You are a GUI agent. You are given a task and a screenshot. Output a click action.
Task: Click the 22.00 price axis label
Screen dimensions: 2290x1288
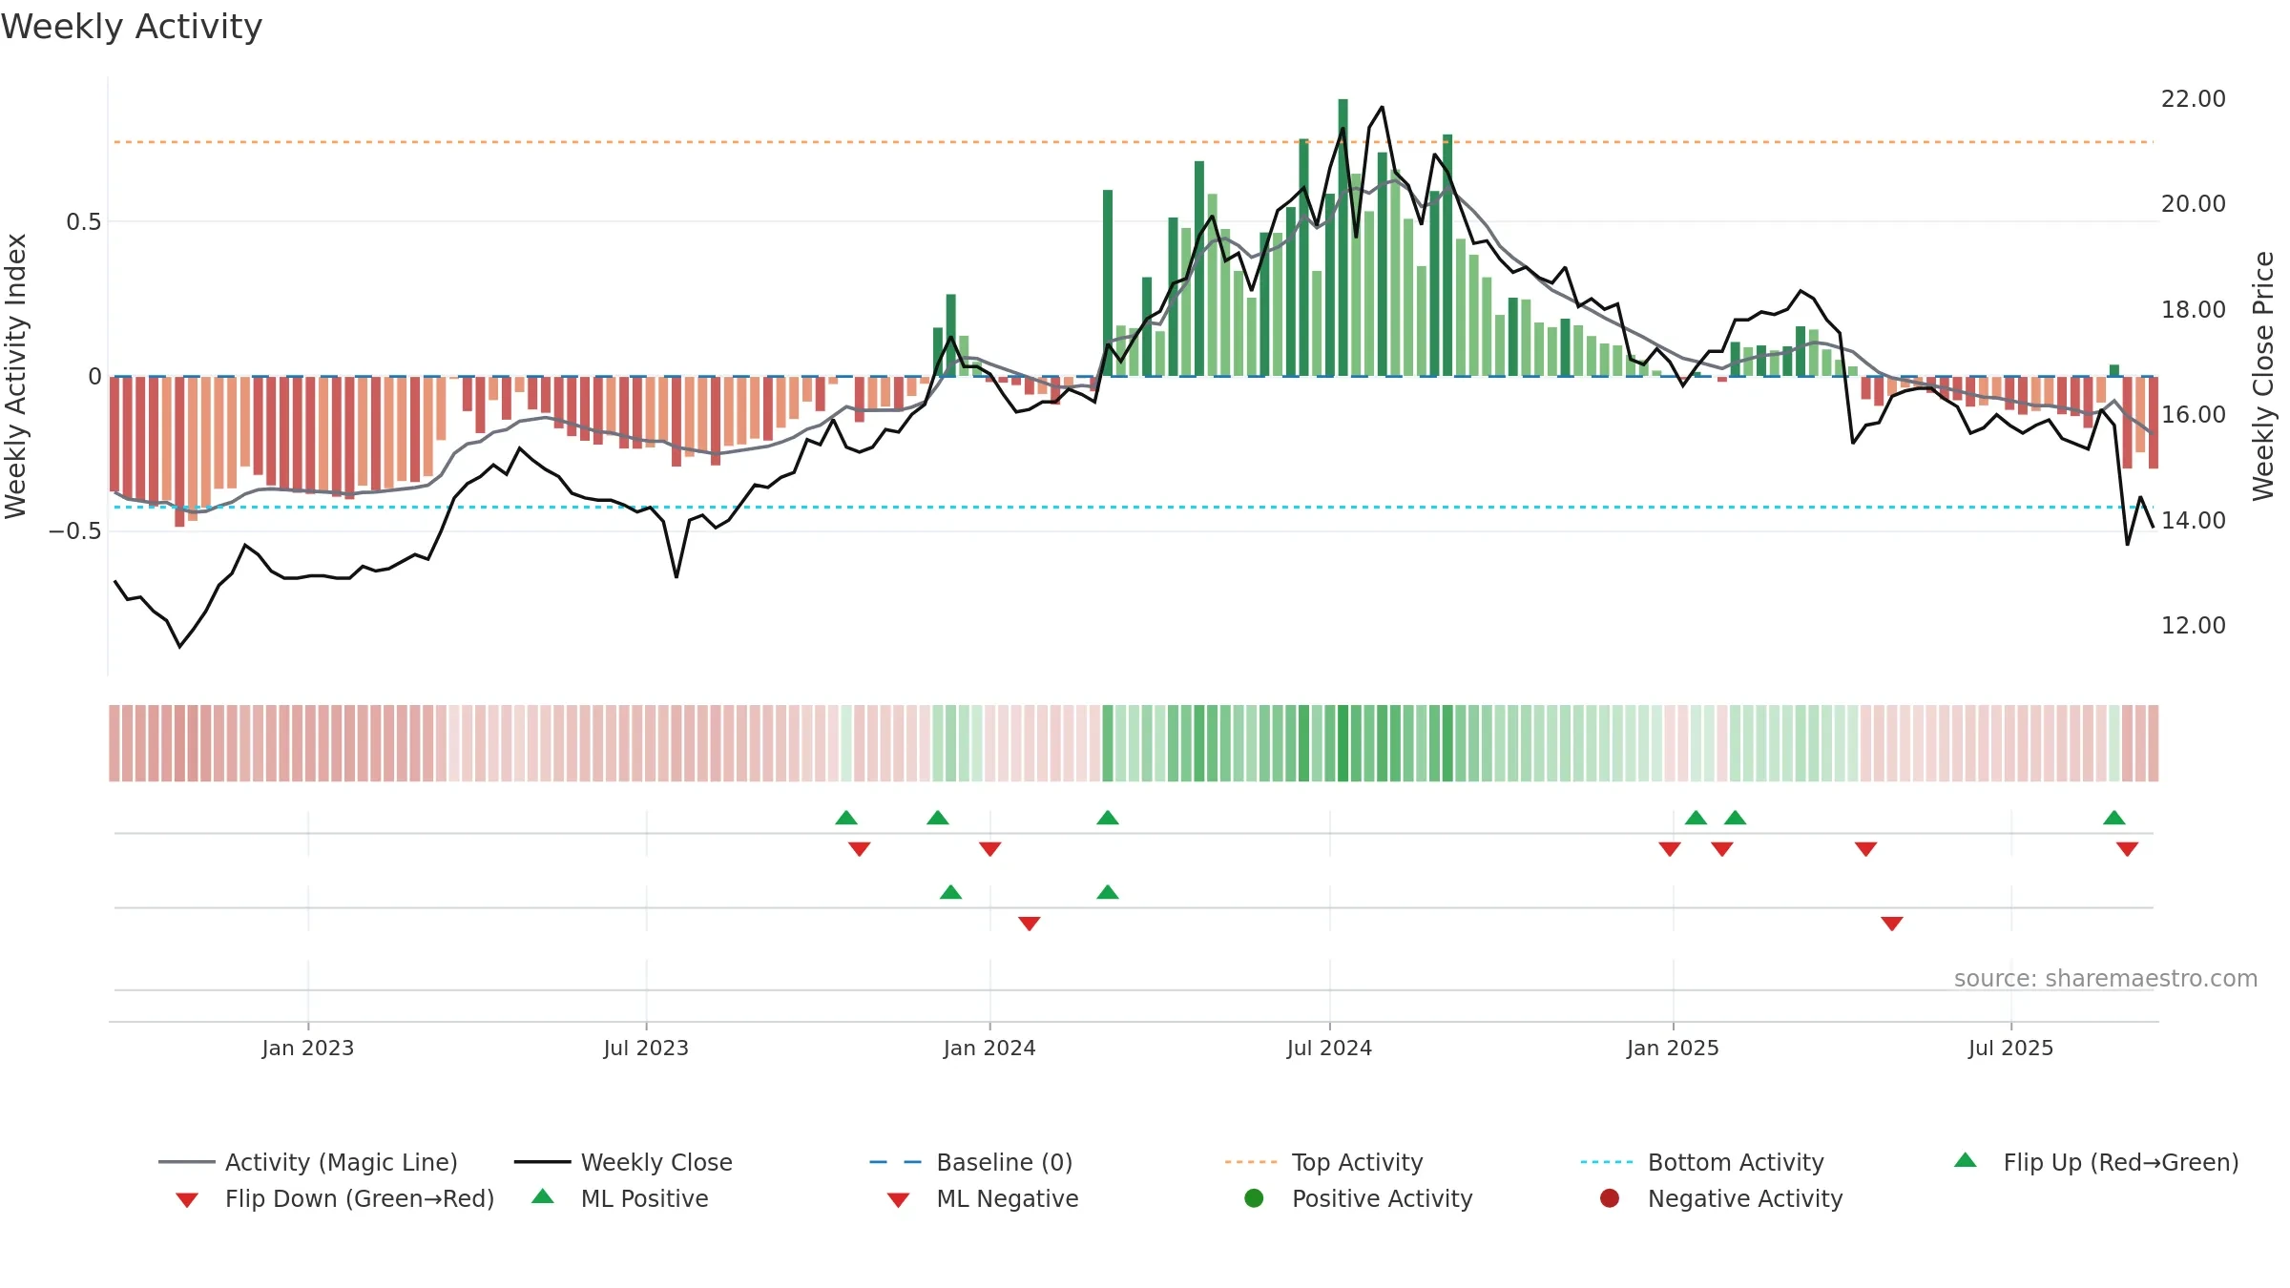2193,99
